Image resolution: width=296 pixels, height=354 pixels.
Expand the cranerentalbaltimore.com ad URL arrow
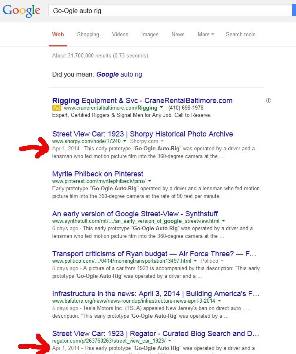[x=162, y=108]
